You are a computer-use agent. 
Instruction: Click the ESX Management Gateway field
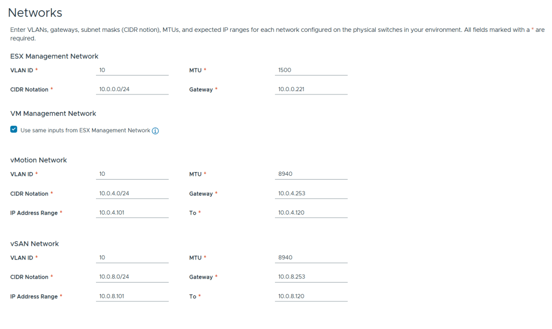[x=311, y=90]
